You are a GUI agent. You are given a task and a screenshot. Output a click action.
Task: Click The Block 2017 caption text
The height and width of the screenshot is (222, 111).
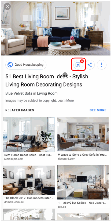pyautogui.click(x=29, y=198)
